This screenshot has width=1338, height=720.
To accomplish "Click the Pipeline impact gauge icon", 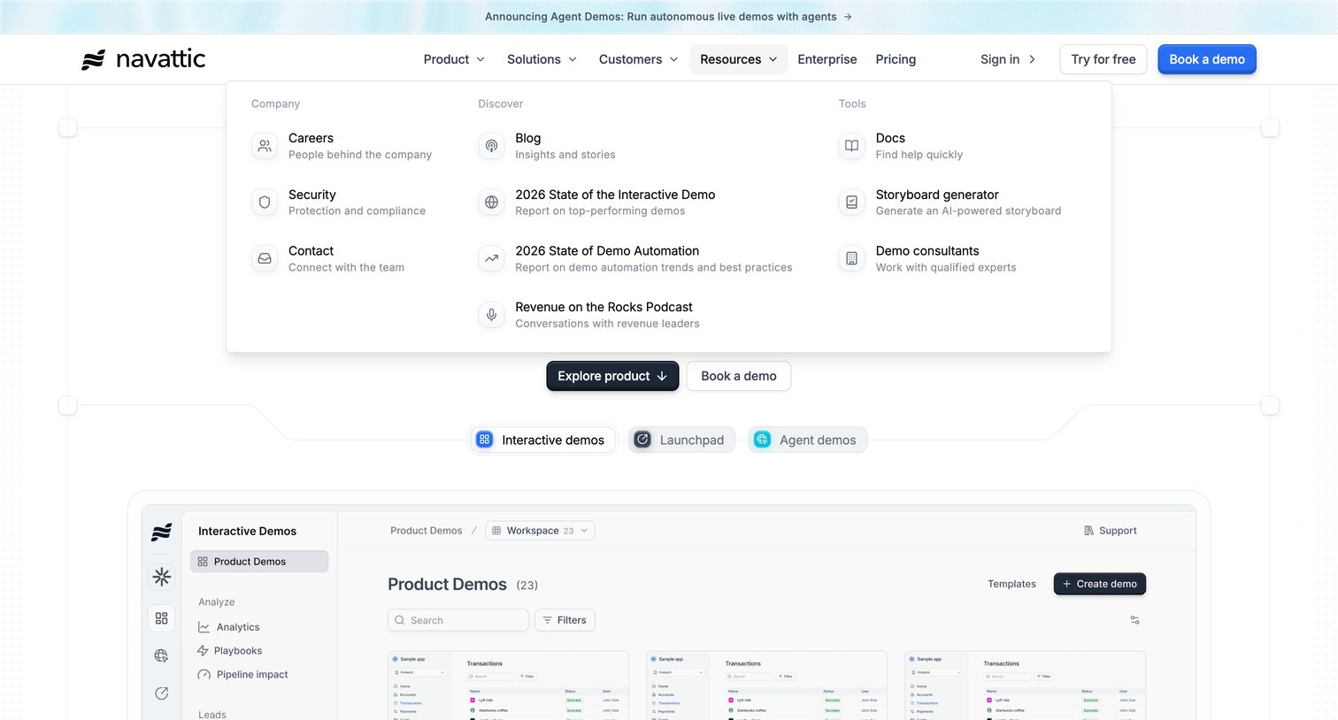I will [204, 675].
